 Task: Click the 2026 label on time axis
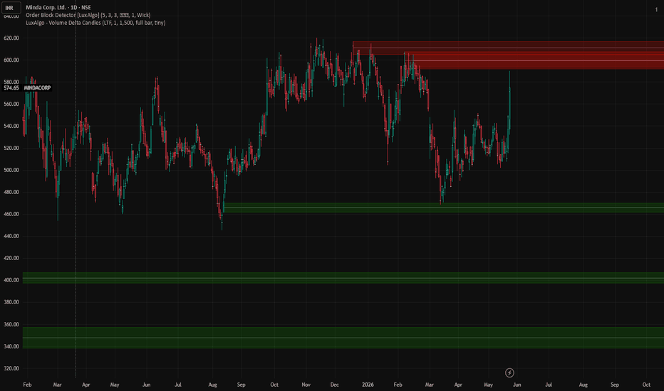(x=368, y=385)
